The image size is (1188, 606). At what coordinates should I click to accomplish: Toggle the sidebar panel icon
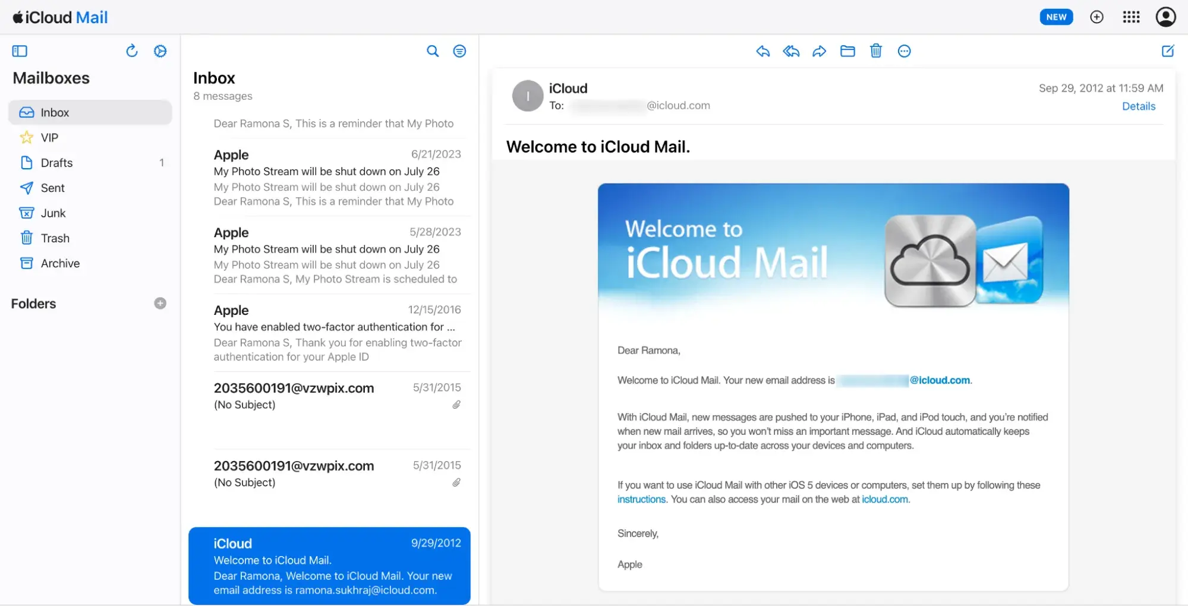20,51
